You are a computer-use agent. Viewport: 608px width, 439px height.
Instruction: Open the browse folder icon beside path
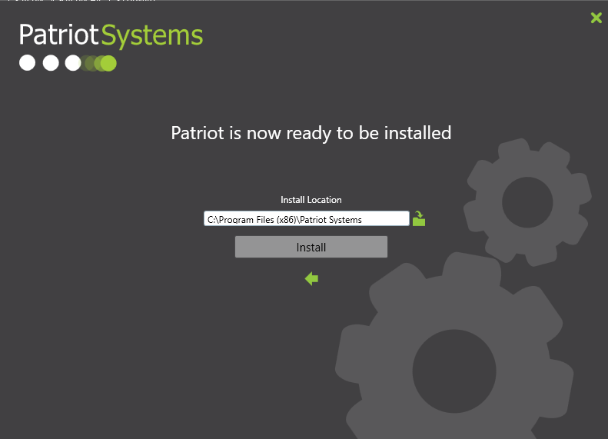click(419, 218)
